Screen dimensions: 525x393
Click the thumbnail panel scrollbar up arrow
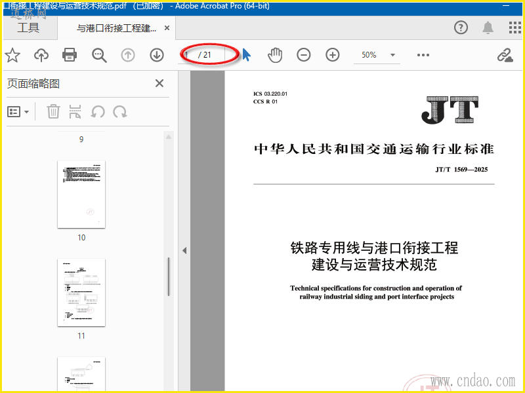click(x=169, y=137)
